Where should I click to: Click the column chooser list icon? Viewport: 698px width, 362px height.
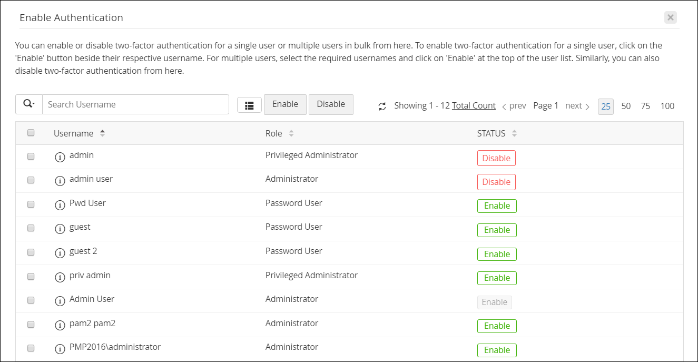click(249, 105)
